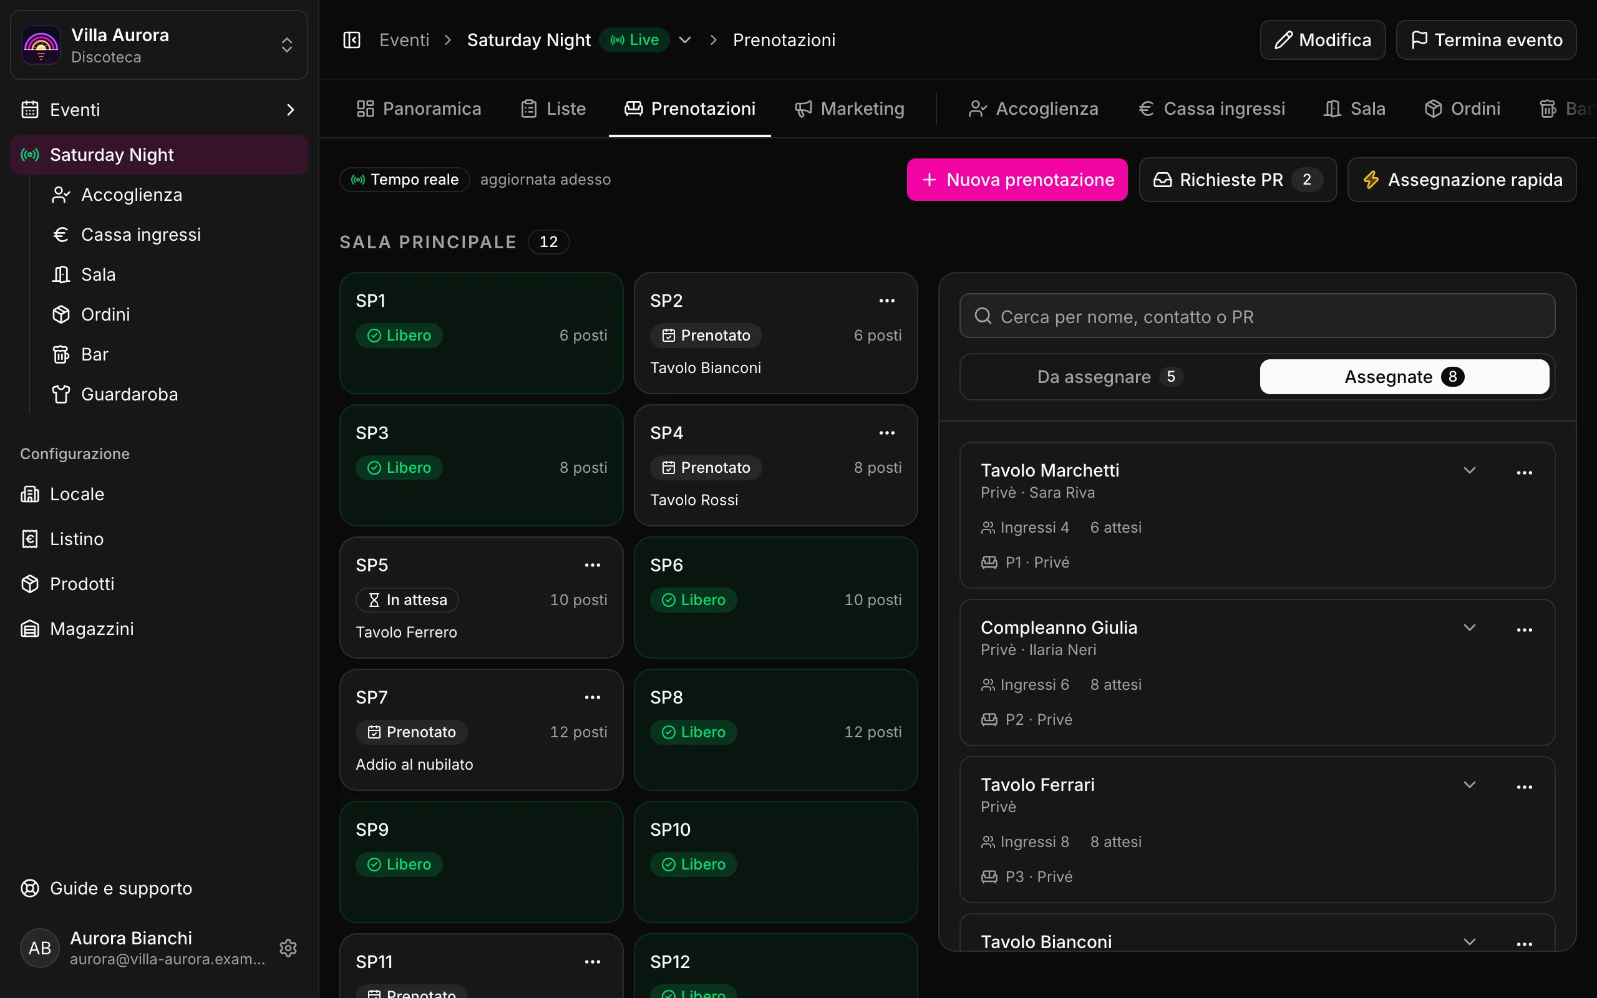Click Assegnazione rapida button
The height and width of the screenshot is (998, 1597).
tap(1462, 180)
